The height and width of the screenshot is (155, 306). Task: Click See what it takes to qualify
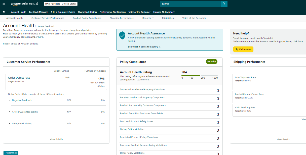click(x=144, y=47)
